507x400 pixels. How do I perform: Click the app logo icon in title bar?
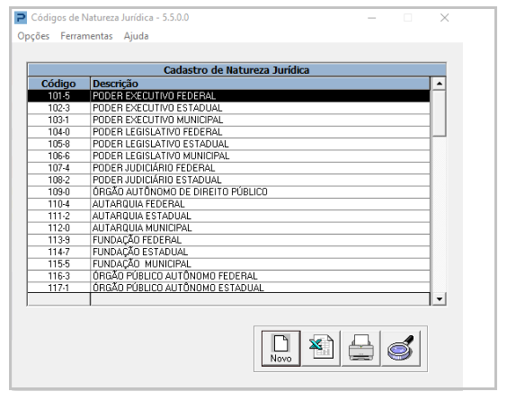pyautogui.click(x=21, y=17)
